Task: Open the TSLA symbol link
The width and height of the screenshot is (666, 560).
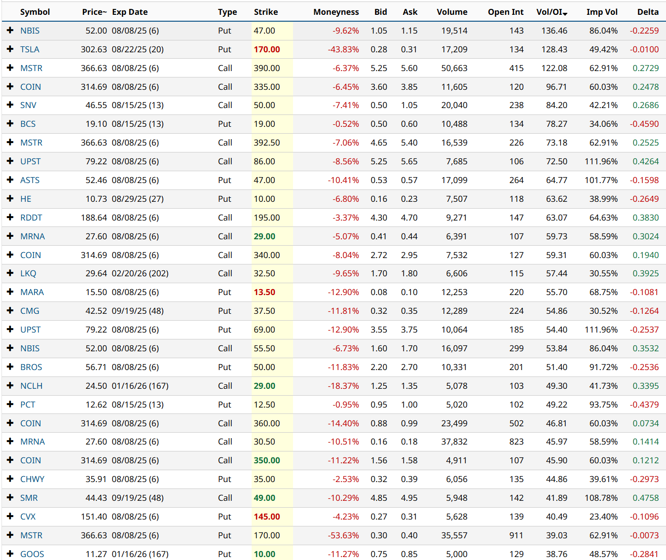Action: pos(30,49)
